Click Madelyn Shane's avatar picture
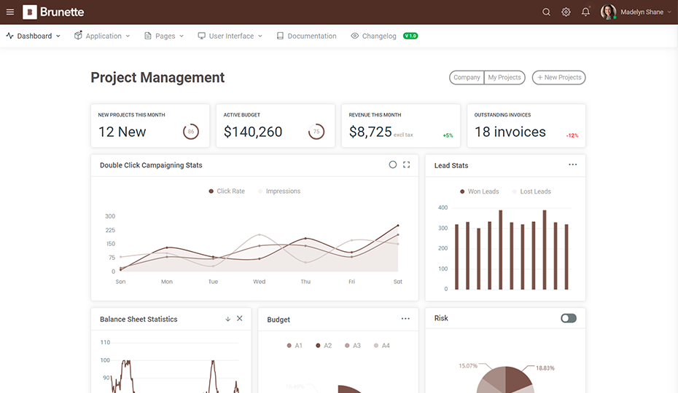The image size is (678, 393). [608, 12]
